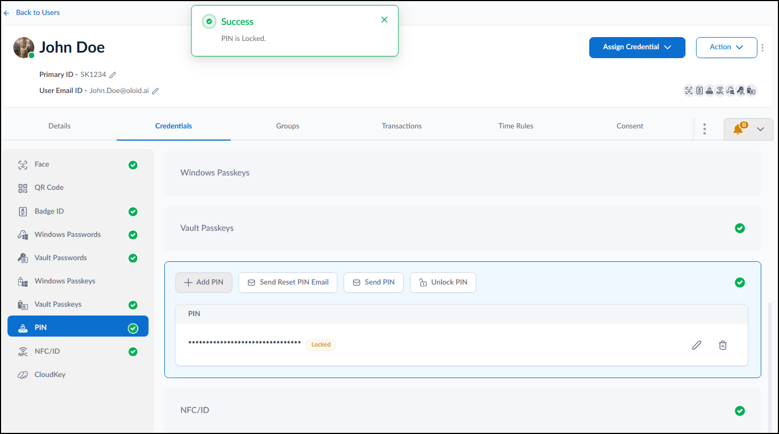Select CloudKey in the sidebar

click(x=78, y=375)
